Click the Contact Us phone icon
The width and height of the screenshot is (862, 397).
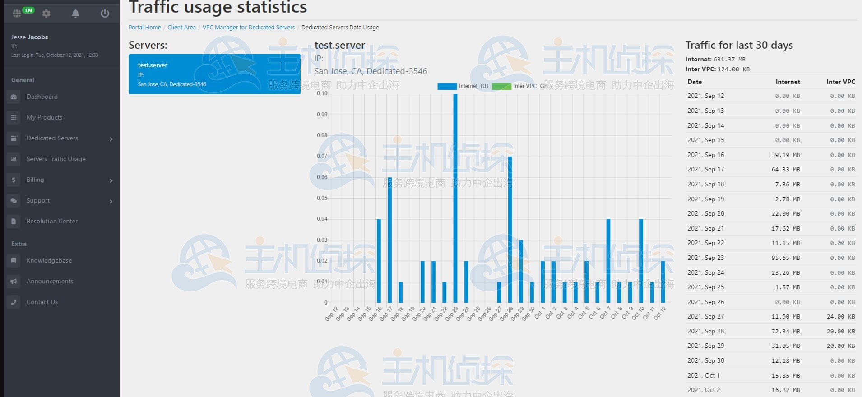coord(14,302)
